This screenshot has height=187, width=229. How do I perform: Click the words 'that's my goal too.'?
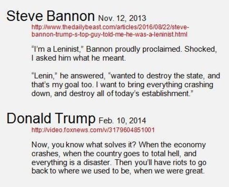point(62,85)
